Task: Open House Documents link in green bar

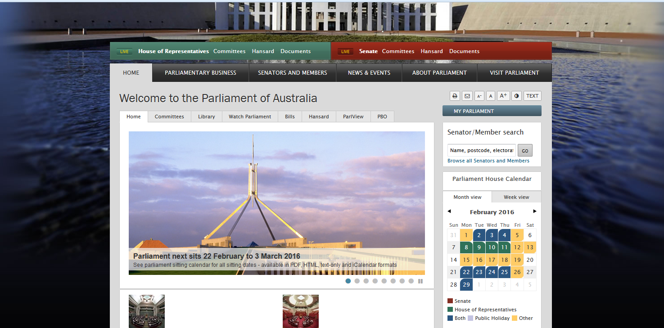Action: (x=296, y=51)
